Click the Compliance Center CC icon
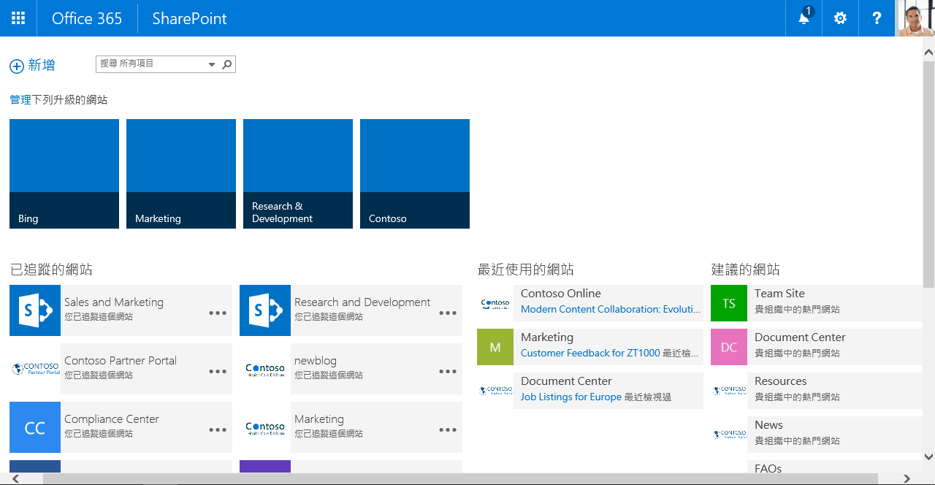Screen dimensions: 935x485 [34, 427]
